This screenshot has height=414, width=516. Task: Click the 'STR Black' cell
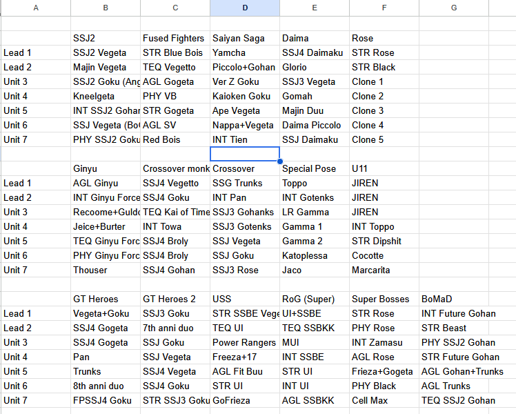tap(384, 67)
